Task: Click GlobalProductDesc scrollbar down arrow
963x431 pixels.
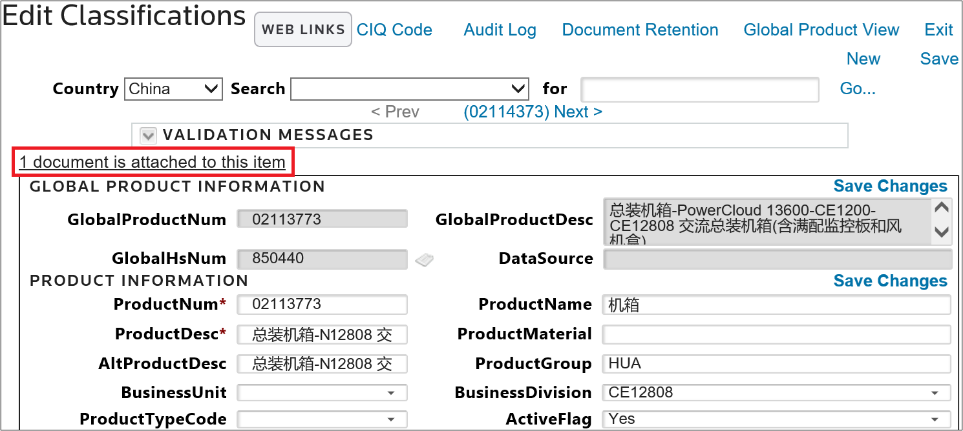Action: pos(942,232)
